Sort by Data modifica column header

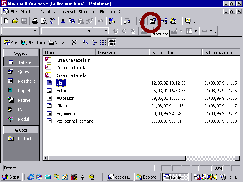point(176,53)
